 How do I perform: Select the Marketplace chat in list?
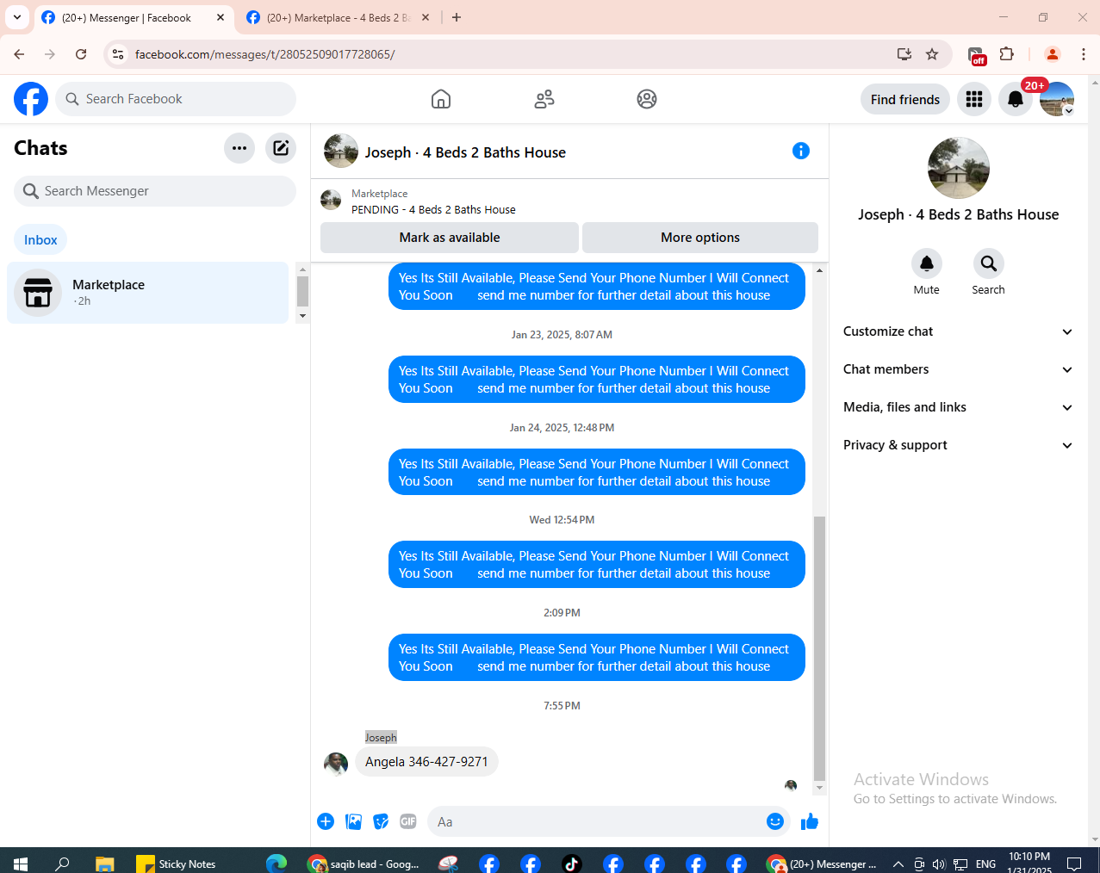[148, 293]
